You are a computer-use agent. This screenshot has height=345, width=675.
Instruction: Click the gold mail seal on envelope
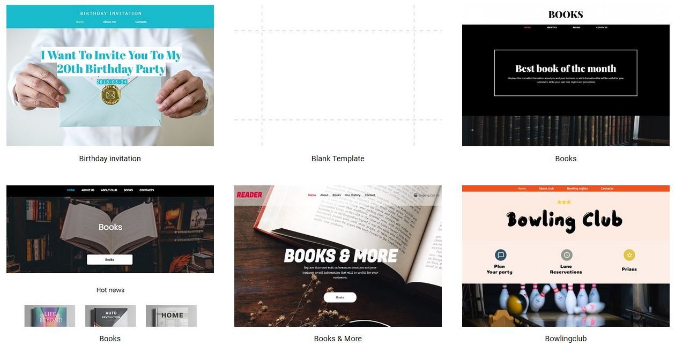110,95
